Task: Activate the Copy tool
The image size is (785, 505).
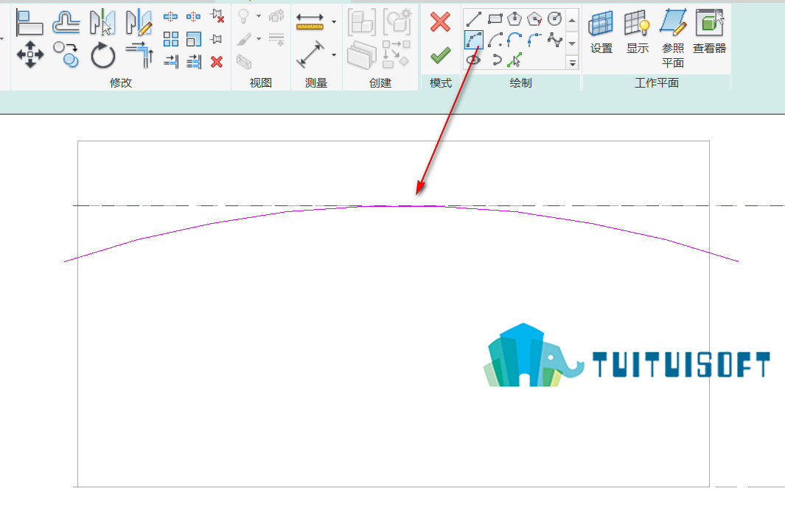Action: click(66, 54)
